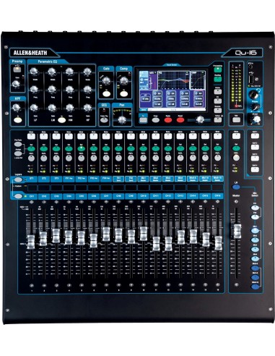Push the PAFL key on channel CH7
The width and height of the screenshot is (275, 356).
(106, 158)
